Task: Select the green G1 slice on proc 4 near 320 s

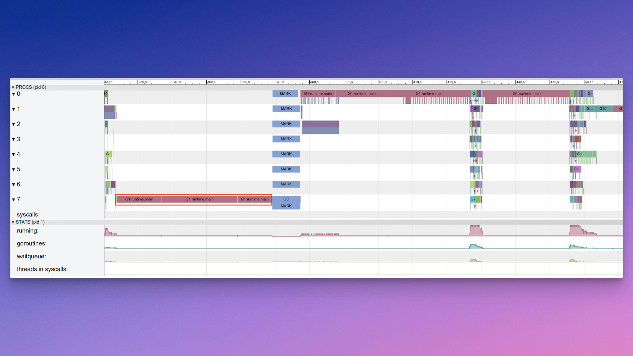Action: [x=108, y=154]
